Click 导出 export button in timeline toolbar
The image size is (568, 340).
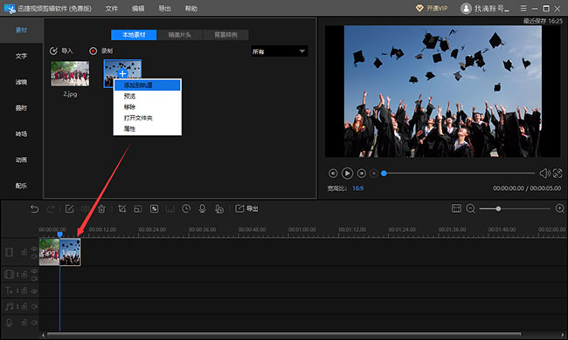(x=246, y=208)
